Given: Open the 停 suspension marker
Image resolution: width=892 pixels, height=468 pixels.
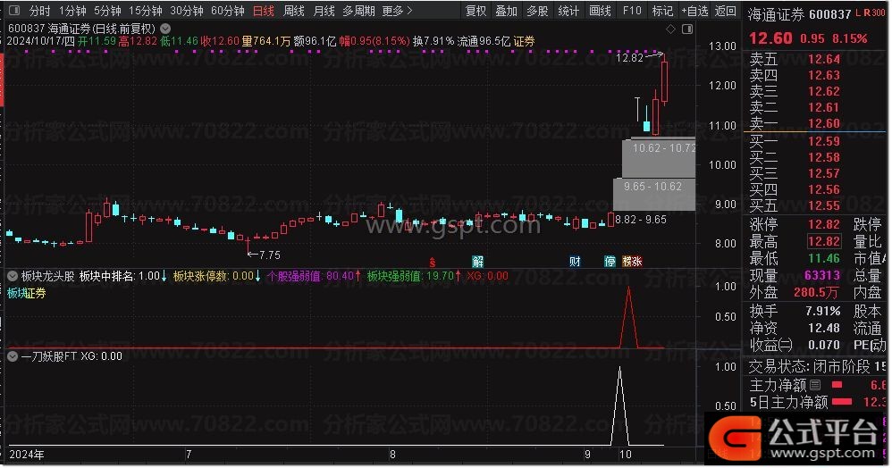Looking at the screenshot, I should (x=610, y=262).
